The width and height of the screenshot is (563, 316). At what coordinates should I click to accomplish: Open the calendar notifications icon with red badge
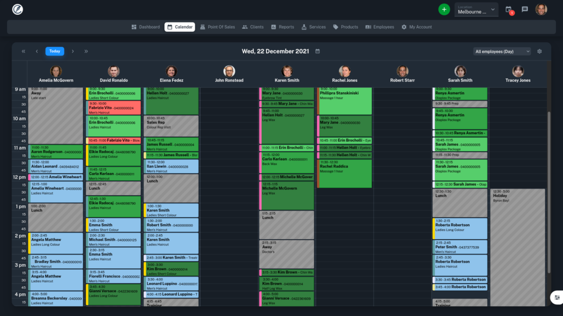pos(509,10)
